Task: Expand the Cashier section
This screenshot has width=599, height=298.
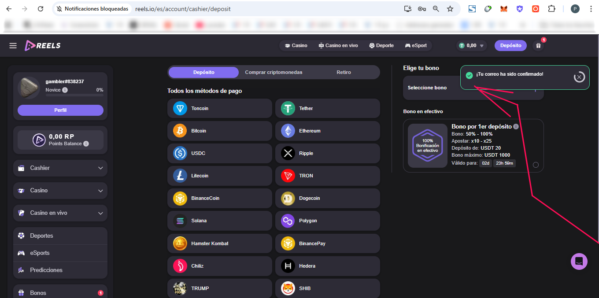Action: [x=60, y=168]
